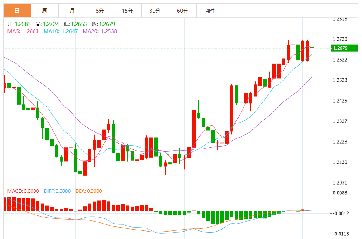
Task: Open the 5分 interval tab
Action: coord(100,11)
